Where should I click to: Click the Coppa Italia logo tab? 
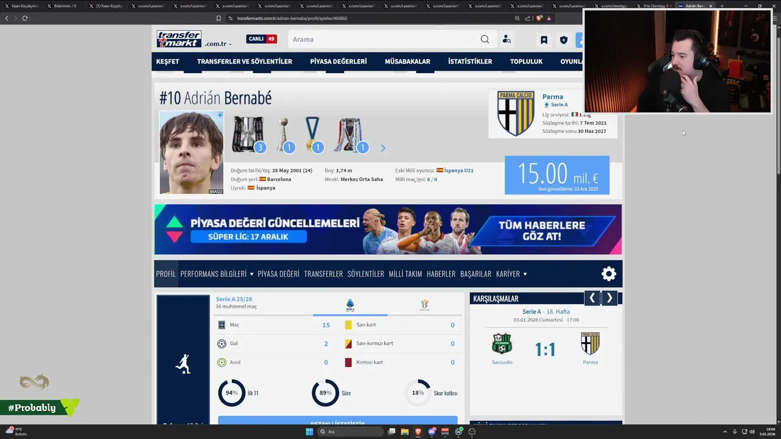[425, 305]
